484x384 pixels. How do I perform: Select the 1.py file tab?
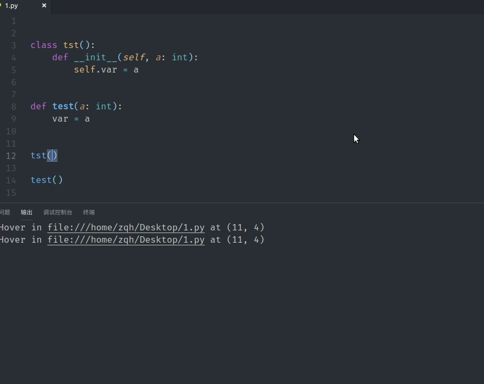[x=12, y=5]
